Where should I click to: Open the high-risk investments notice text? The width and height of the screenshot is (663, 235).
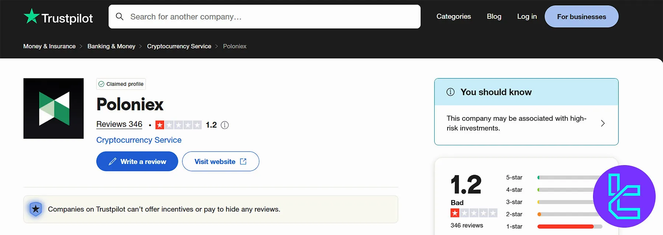click(516, 123)
